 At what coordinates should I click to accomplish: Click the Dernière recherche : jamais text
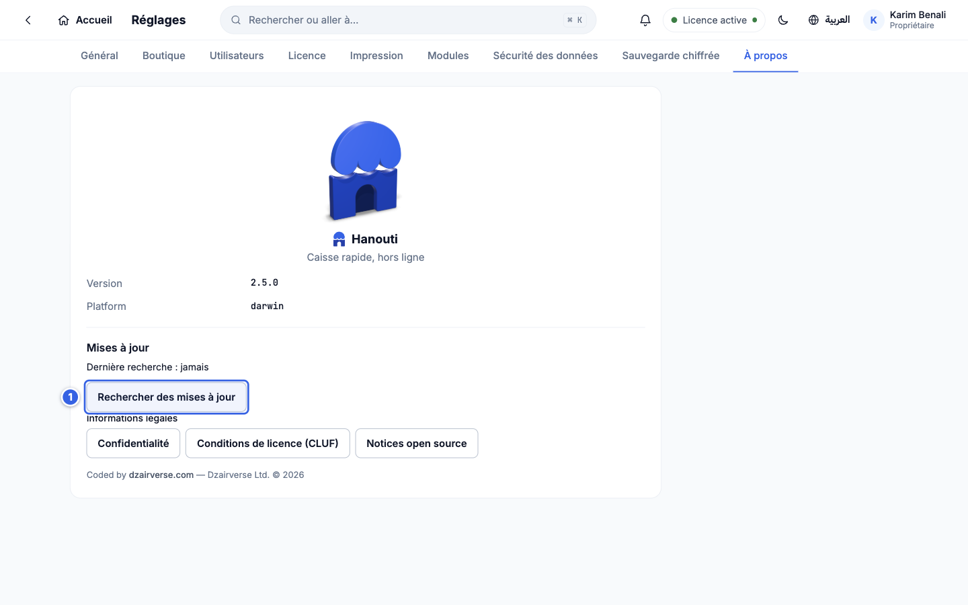pyautogui.click(x=148, y=367)
